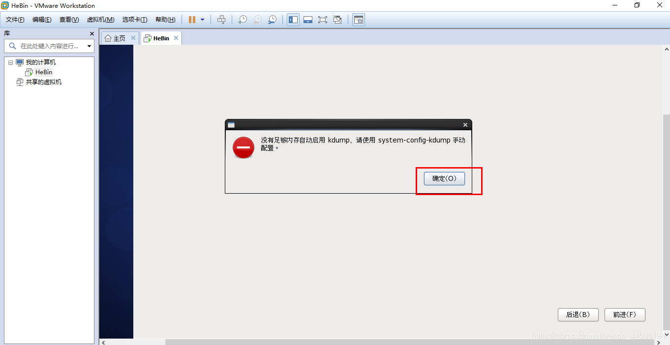Open the 编辑(E) menu
Viewport: 670px width, 345px height.
[42, 20]
